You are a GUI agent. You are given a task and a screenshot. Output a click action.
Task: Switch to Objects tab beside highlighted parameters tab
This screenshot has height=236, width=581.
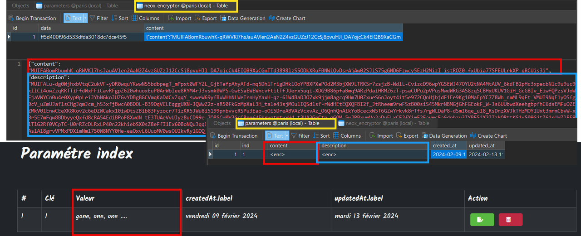click(222, 123)
